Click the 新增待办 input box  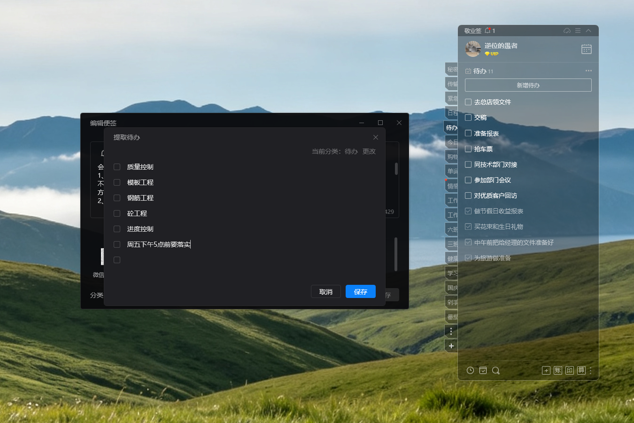pos(528,85)
